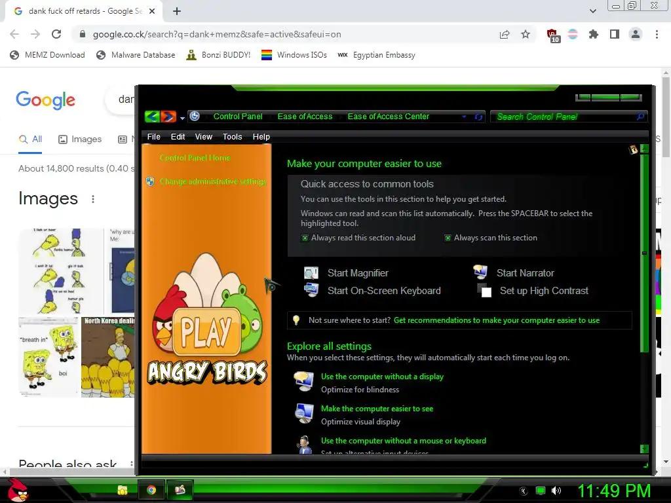Screen dimensions: 671x503
Task: Click the green Back arrow in Control Panel
Action: pos(152,117)
